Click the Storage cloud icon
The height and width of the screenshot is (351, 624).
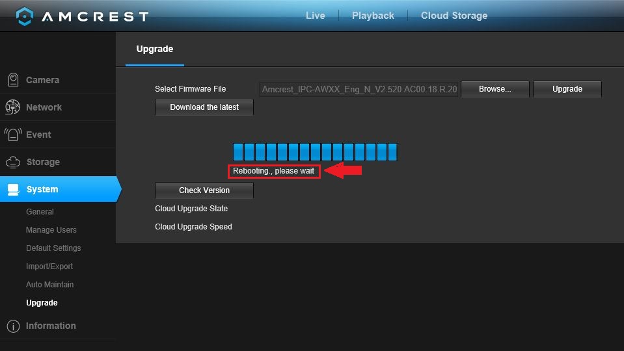click(x=12, y=162)
